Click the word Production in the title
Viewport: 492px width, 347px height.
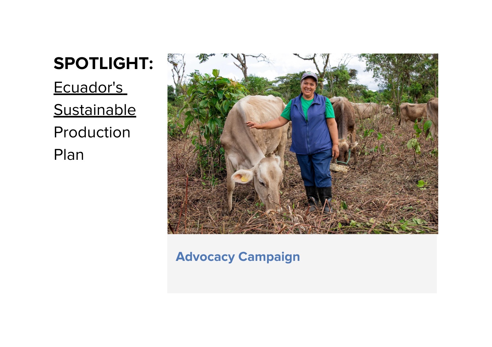click(92, 132)
